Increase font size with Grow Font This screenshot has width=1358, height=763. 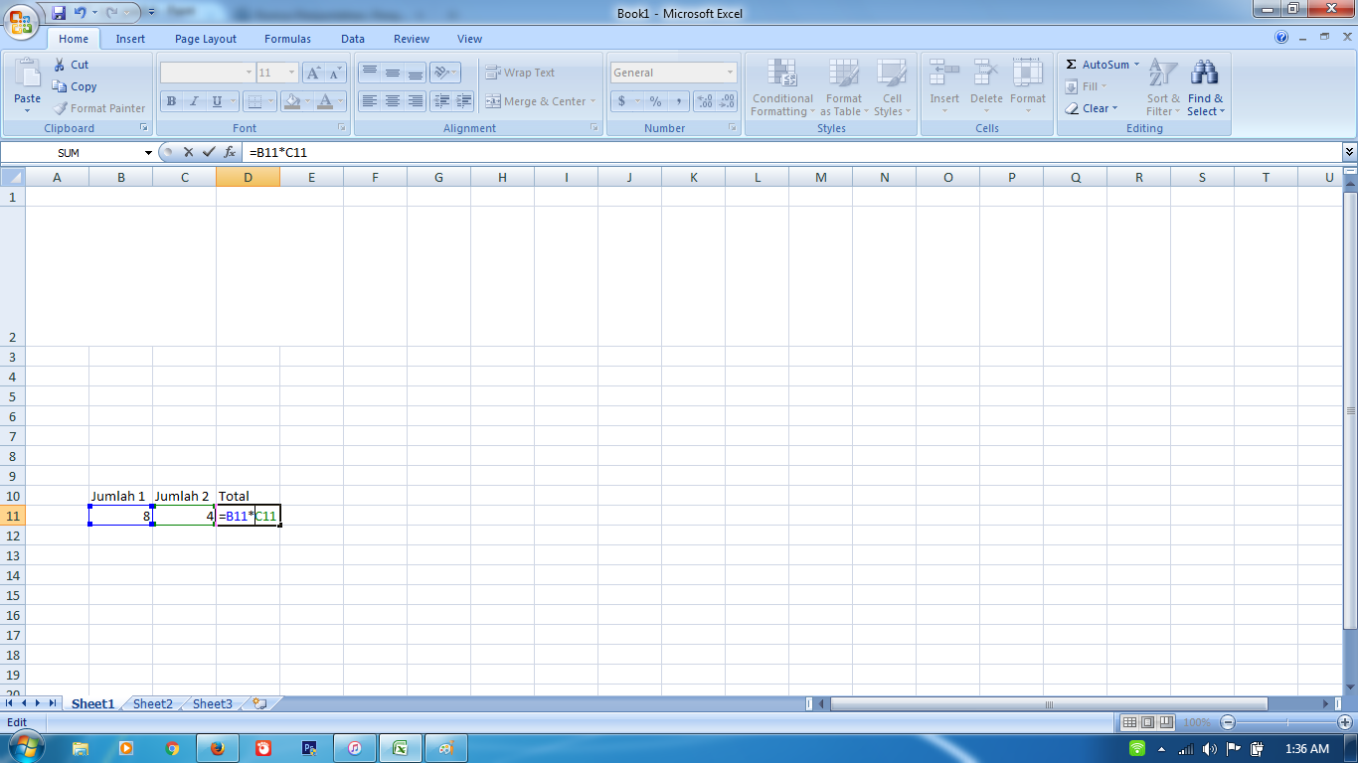[x=313, y=73]
